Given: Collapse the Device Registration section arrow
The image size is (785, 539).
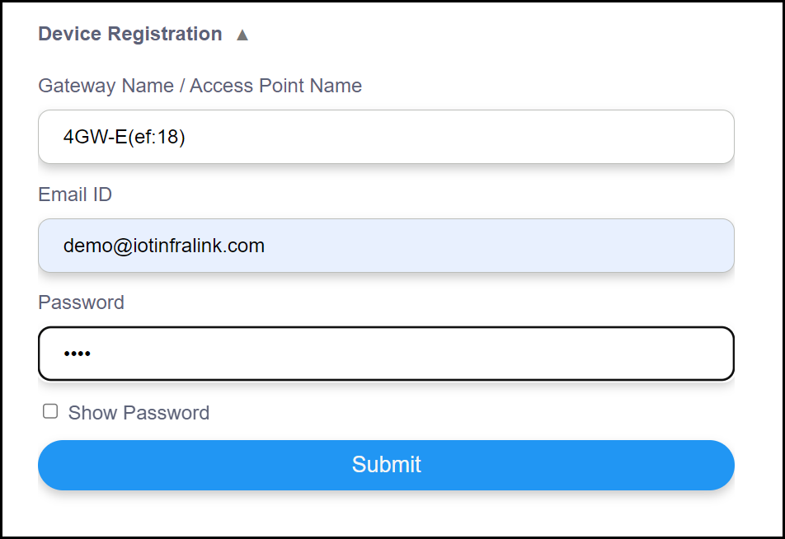Looking at the screenshot, I should (242, 35).
